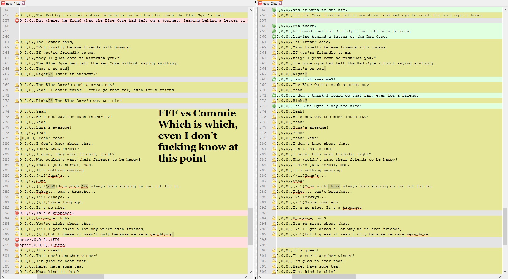Click the right pane's scroll-down arrow
The image size is (508, 280).
tap(505, 271)
